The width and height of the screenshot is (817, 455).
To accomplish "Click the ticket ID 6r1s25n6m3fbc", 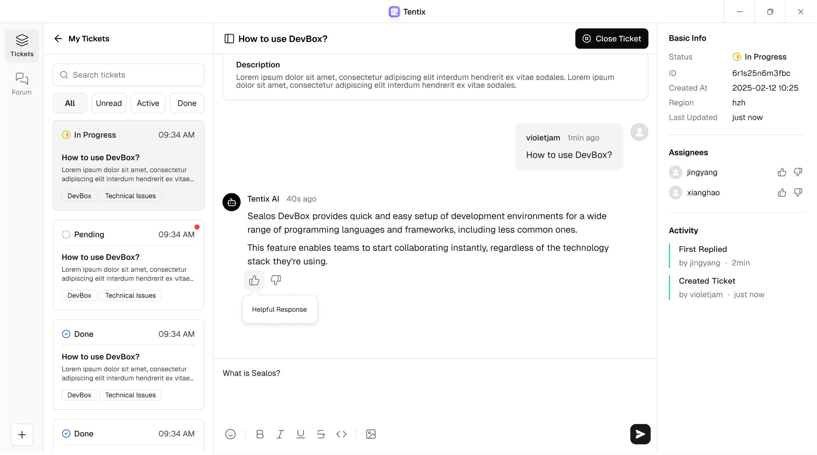I will [x=761, y=73].
